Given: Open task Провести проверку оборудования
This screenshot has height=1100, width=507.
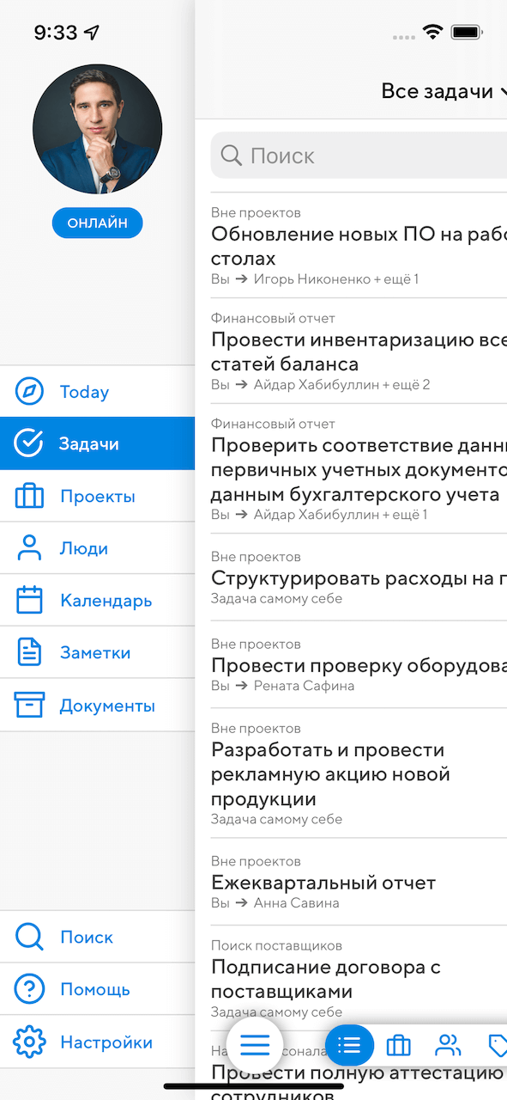Looking at the screenshot, I should point(359,666).
